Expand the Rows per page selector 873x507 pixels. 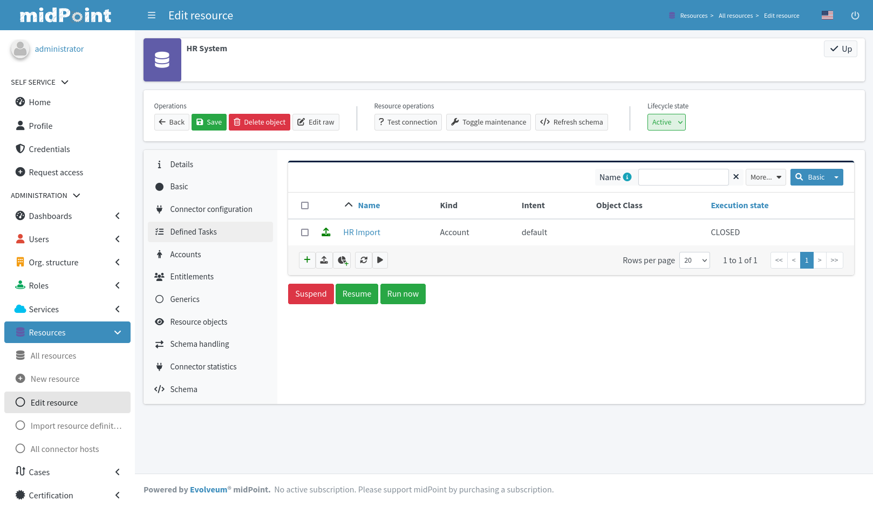(x=694, y=260)
